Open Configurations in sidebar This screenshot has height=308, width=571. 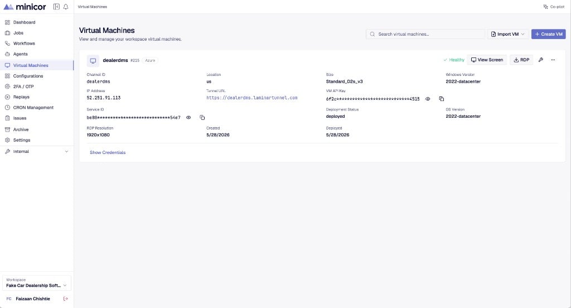(37, 76)
